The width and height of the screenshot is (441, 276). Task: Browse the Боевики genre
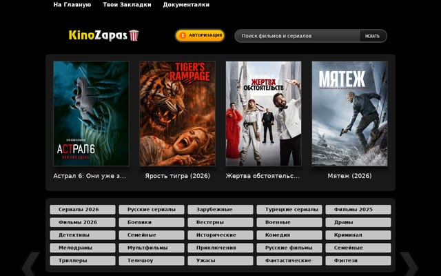click(152, 222)
